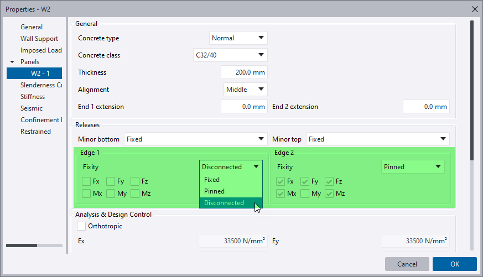Open the Concrete class dropdown
The width and height of the screenshot is (483, 277).
coord(230,55)
